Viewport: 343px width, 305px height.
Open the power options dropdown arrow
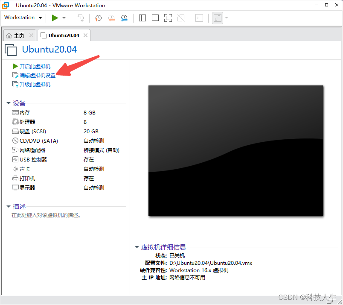(64, 18)
